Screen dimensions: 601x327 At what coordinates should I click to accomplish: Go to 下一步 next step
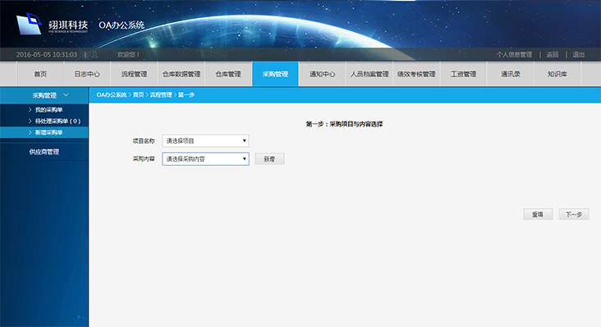click(574, 214)
